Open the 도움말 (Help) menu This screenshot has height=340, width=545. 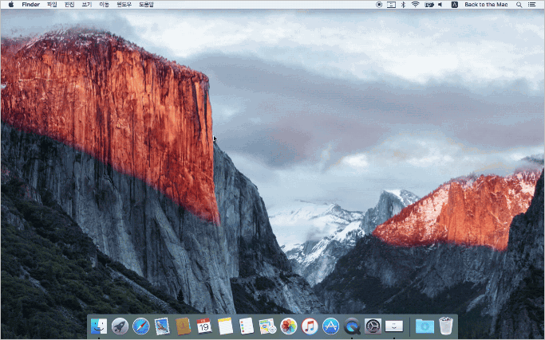pyautogui.click(x=146, y=5)
